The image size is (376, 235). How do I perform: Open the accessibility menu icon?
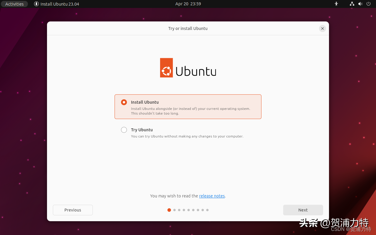coord(336,4)
